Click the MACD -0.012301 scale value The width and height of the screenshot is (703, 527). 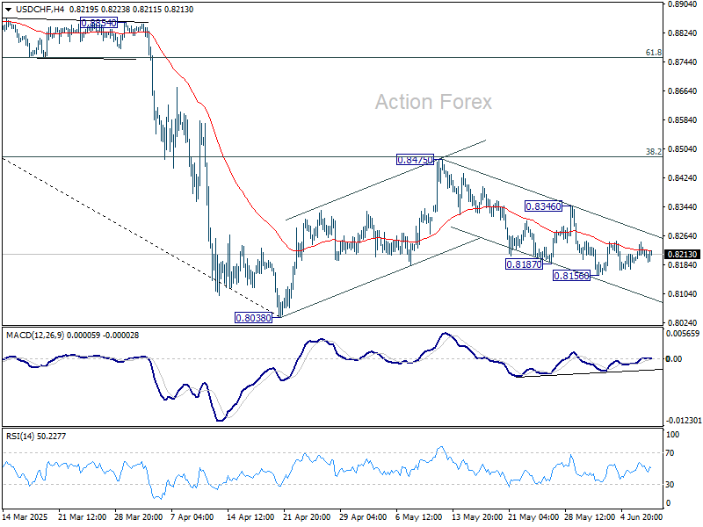[x=684, y=421]
